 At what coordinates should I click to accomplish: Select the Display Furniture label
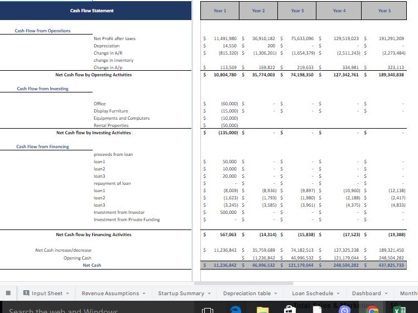111,111
